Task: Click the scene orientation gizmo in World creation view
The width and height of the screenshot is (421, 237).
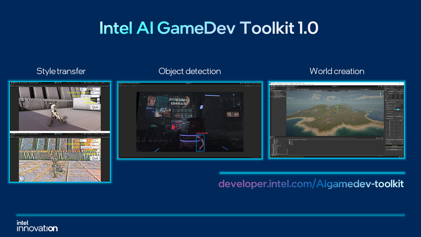Action: [381, 94]
